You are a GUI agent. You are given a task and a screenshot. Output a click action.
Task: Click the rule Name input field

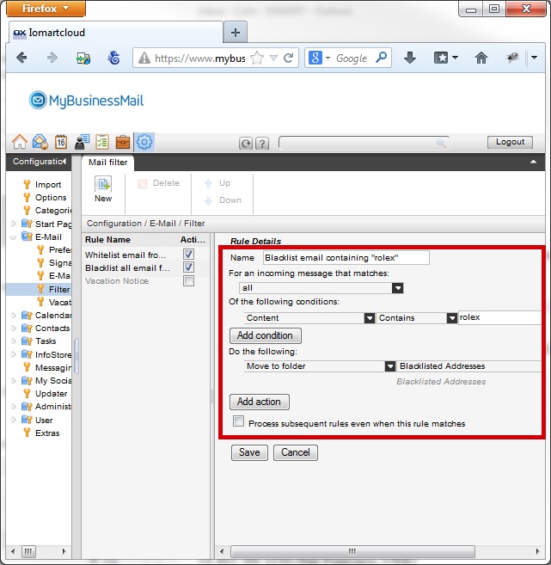pos(345,257)
